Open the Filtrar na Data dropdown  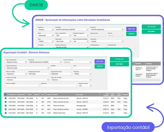16,74
